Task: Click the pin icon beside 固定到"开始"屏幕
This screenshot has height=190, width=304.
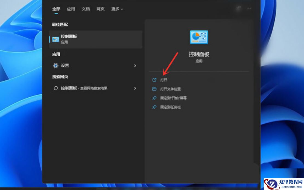Action: 155,98
